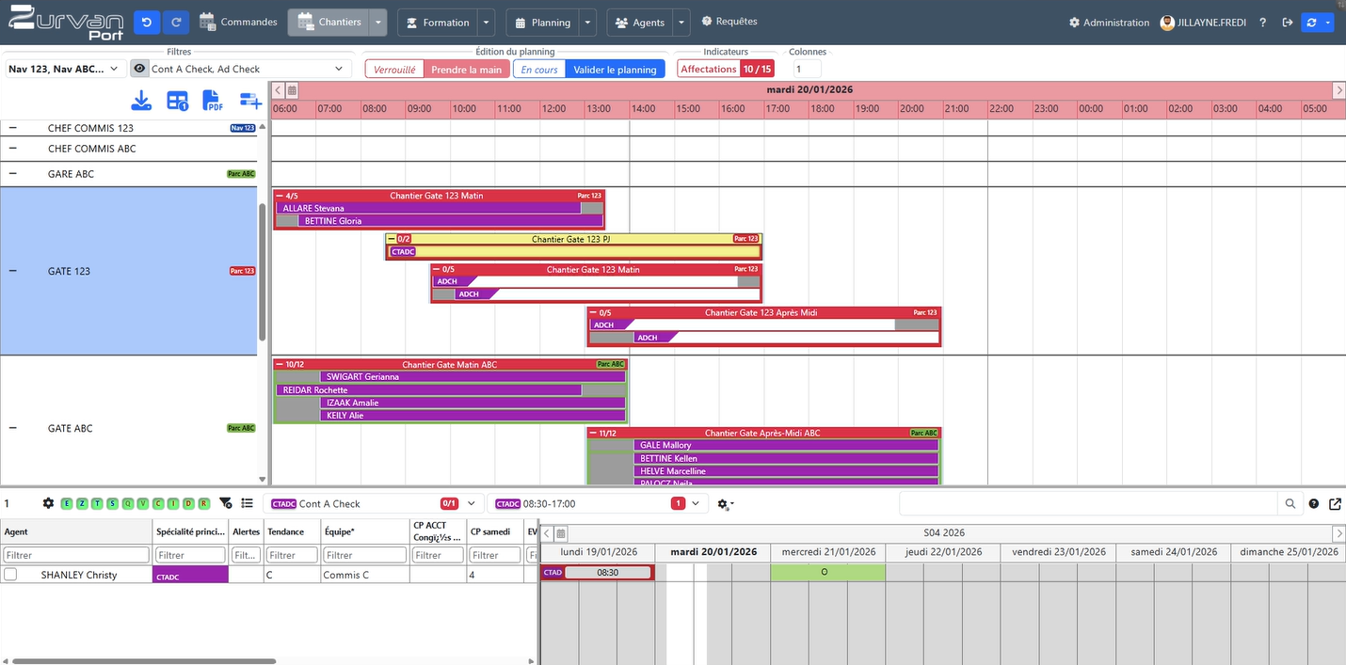Open help with the question mark icon

[1263, 22]
